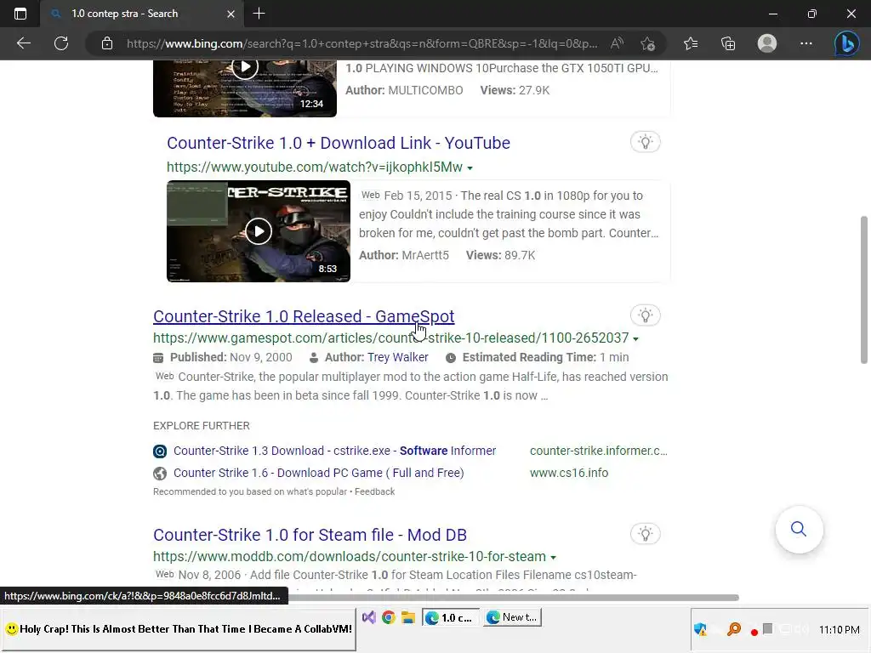Expand gamespot.com URL dropdown arrow
Viewport: 871px width, 653px height.
[x=636, y=338]
